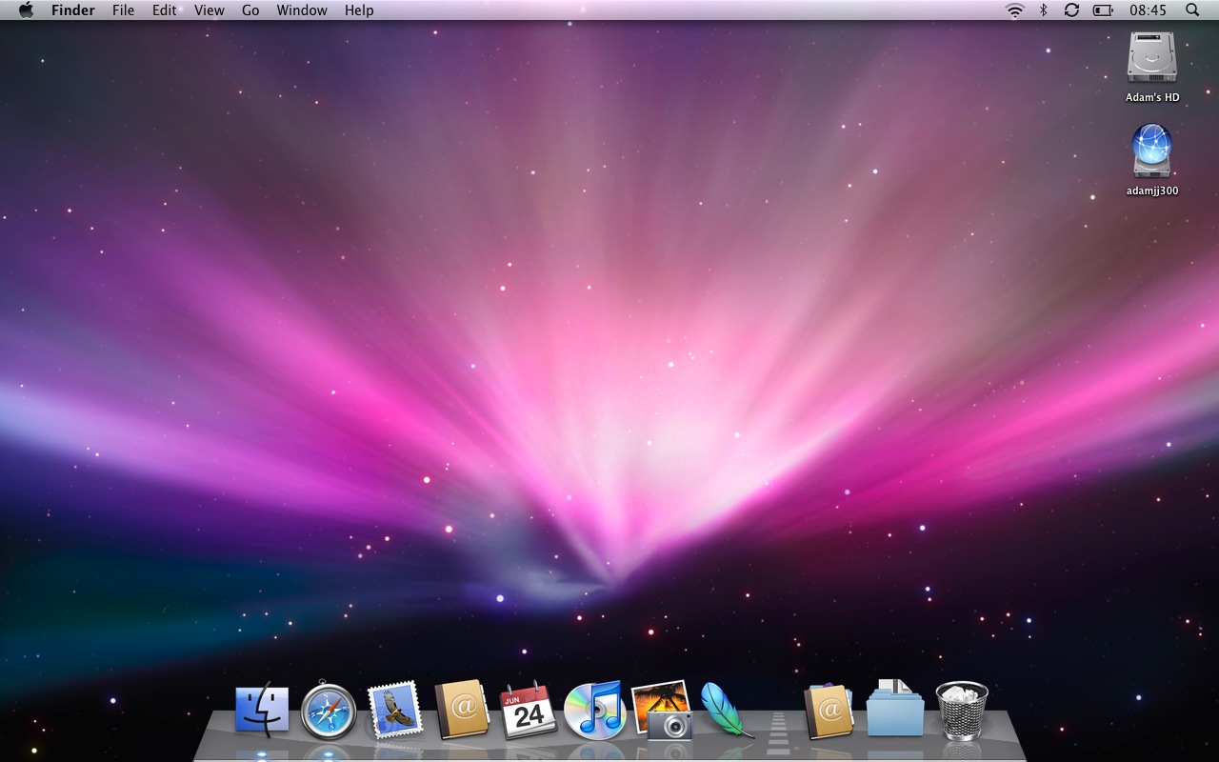
Task: Open iCal calendar from the Dock
Action: pos(529,711)
